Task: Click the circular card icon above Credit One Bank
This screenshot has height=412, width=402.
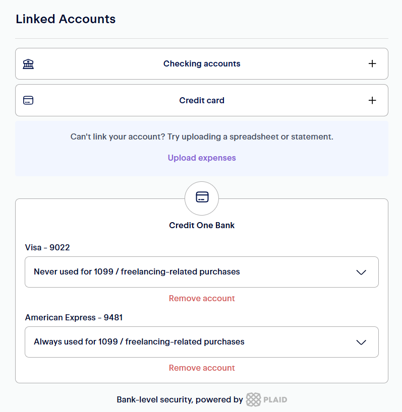Action: tap(202, 198)
